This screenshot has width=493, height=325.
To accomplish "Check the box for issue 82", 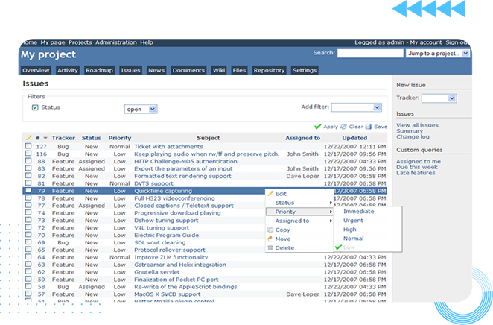I will pos(28,176).
